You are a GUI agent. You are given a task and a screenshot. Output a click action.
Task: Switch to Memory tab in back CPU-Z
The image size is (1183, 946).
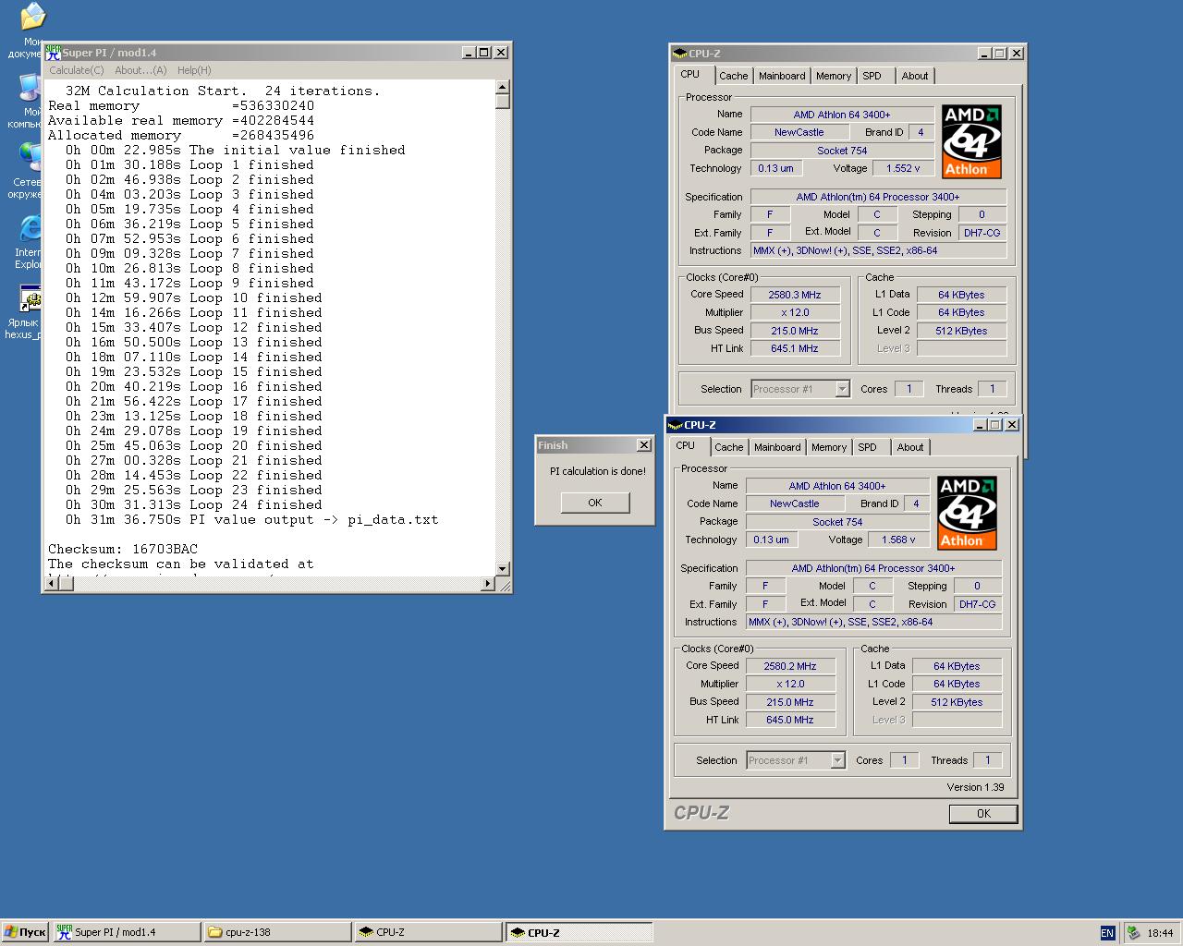click(833, 76)
